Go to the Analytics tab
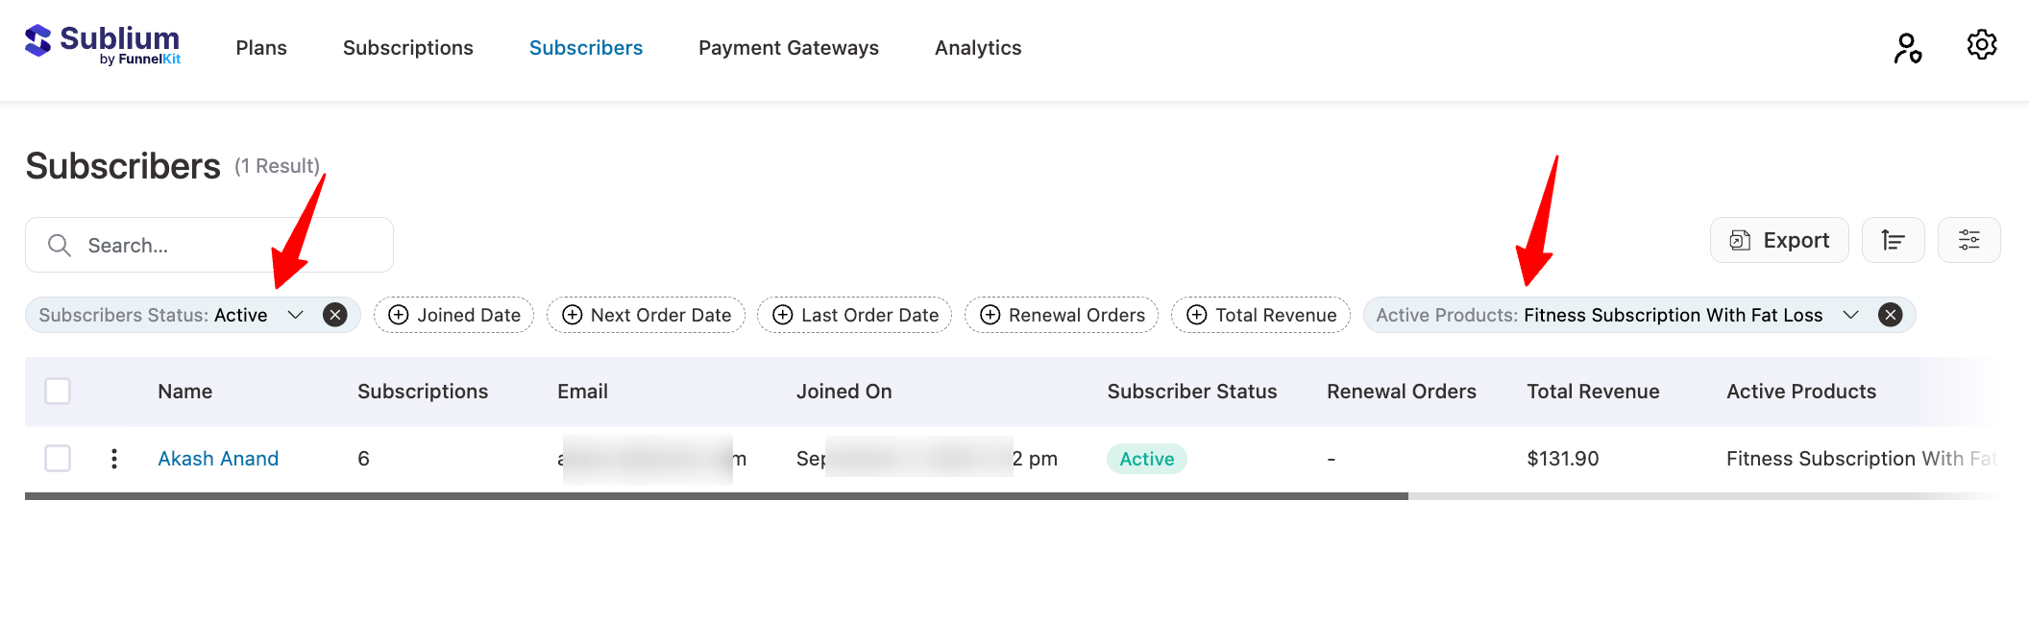 click(978, 48)
